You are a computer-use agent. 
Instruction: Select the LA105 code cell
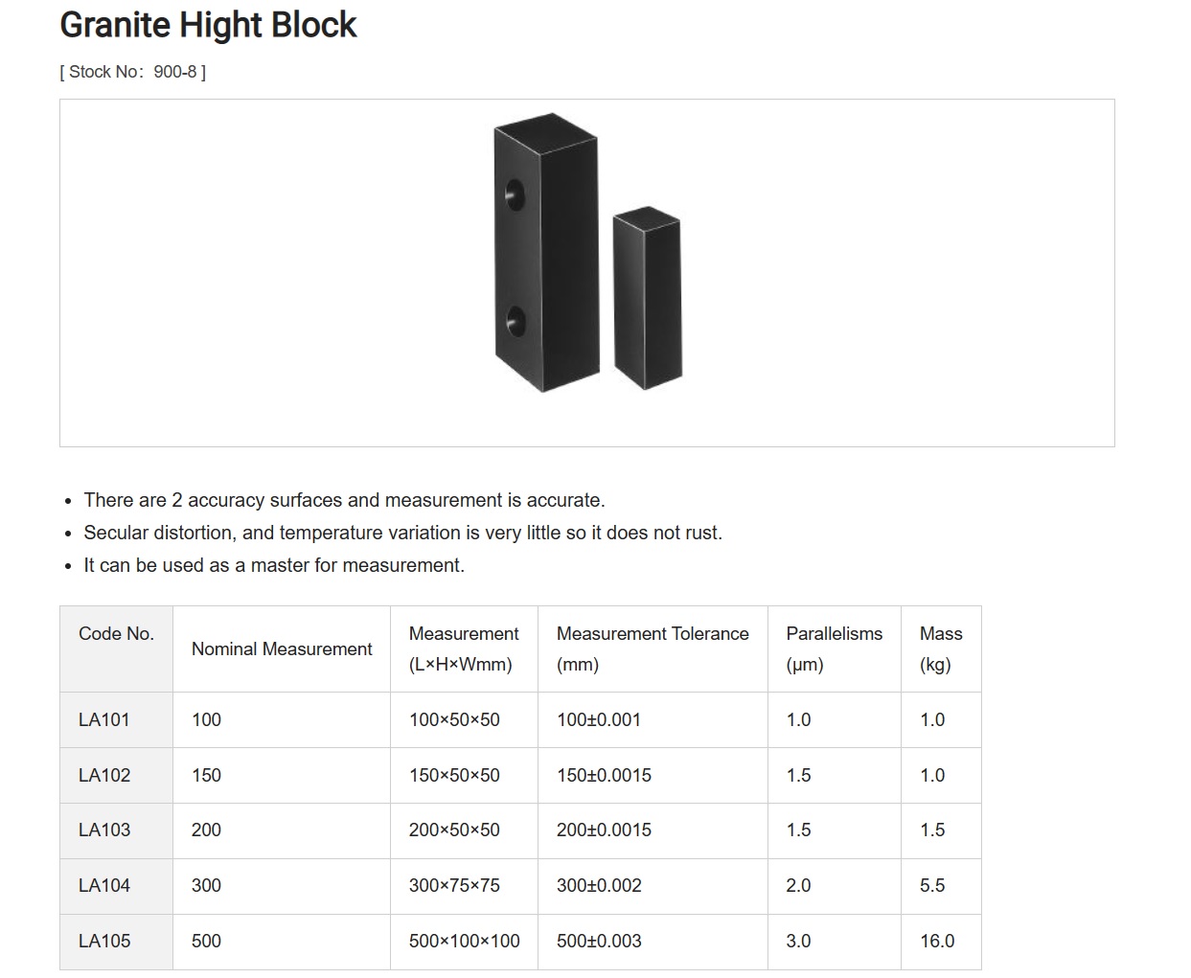116,942
